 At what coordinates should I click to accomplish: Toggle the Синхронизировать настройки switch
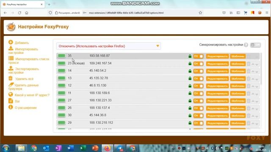pyautogui.click(x=255, y=45)
